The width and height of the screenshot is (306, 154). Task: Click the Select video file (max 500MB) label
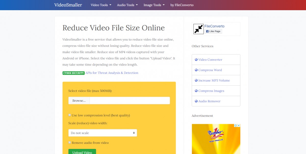click(90, 91)
